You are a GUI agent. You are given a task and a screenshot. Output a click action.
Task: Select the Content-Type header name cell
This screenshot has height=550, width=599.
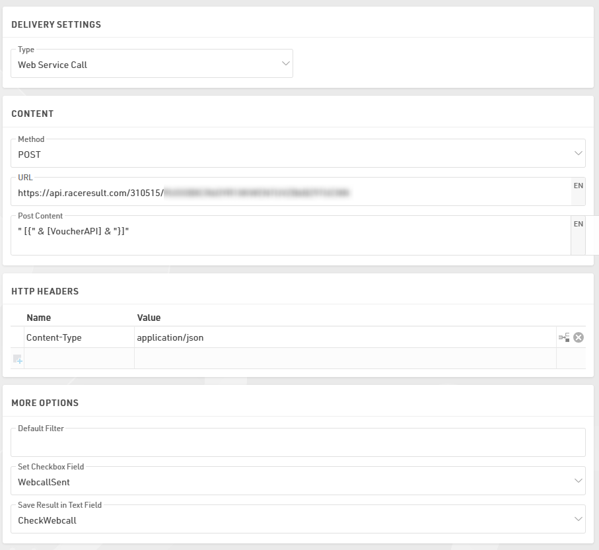pyautogui.click(x=79, y=337)
